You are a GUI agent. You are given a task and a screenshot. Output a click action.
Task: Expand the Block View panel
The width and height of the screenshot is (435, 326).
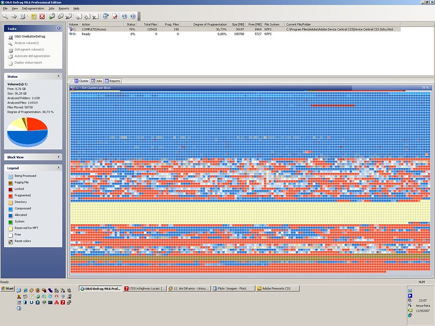point(58,157)
